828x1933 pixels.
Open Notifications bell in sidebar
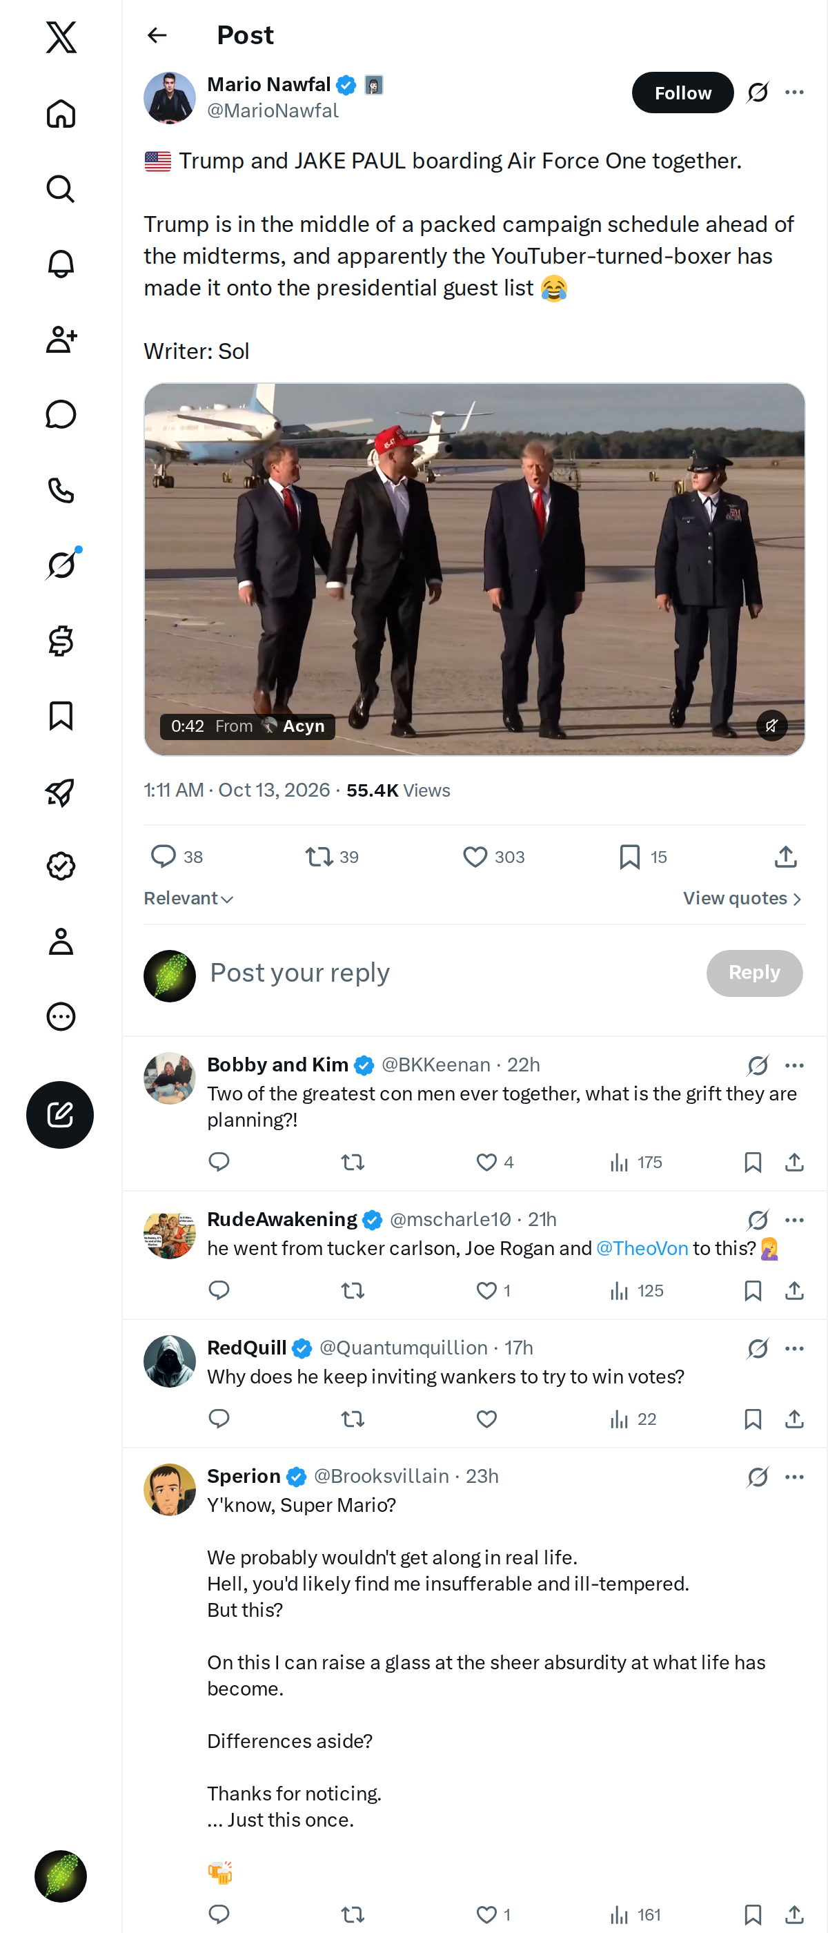[x=61, y=264]
